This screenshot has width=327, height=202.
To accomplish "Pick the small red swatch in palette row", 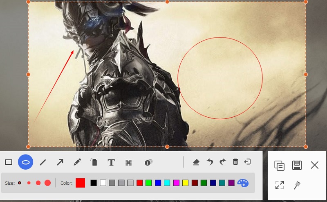I will click(139, 183).
